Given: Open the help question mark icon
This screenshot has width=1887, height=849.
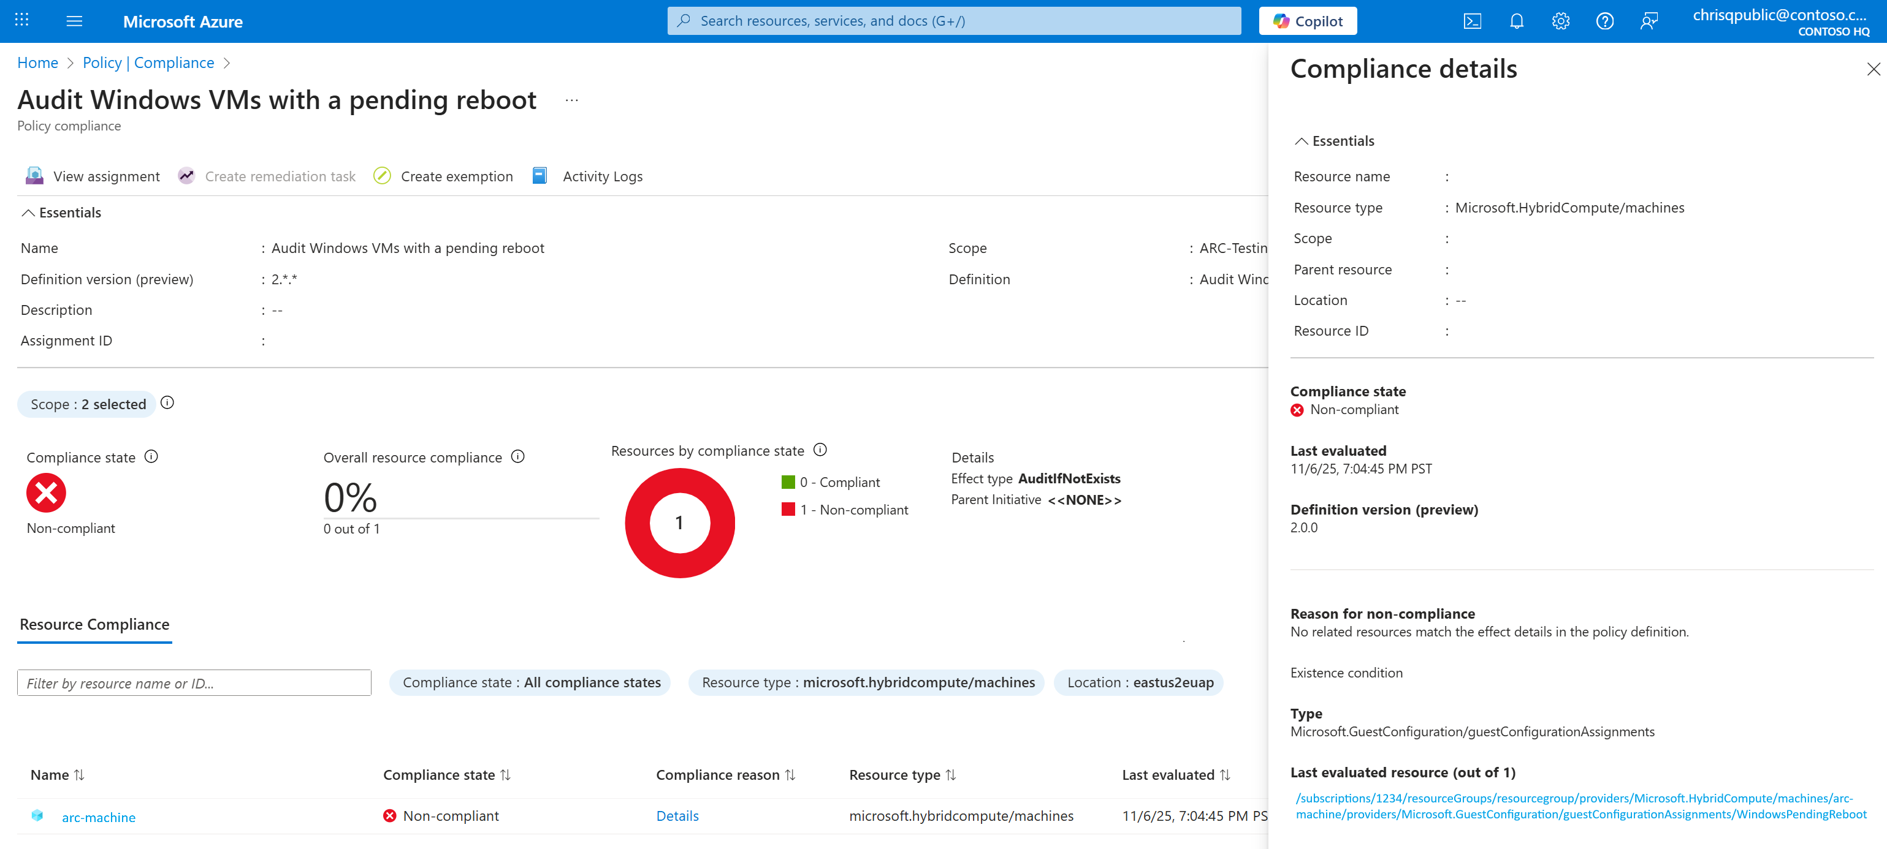Looking at the screenshot, I should 1604,21.
